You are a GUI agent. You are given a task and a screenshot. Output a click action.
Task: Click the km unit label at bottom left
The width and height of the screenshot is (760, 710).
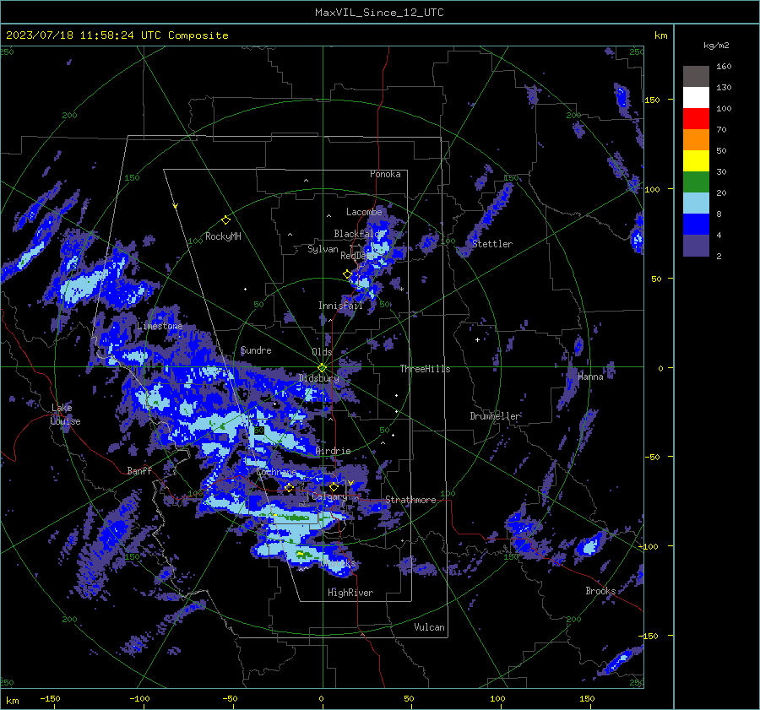coord(12,701)
